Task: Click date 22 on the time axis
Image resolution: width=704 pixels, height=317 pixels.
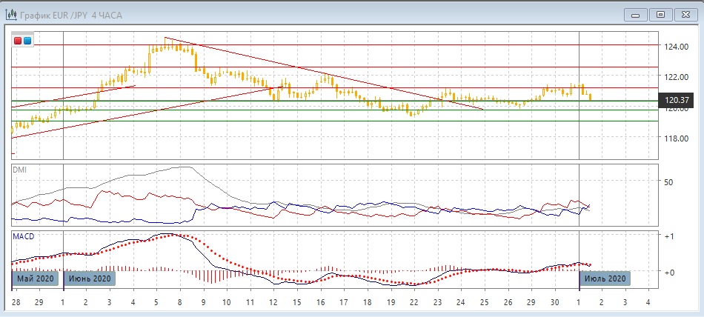Action: click(414, 302)
